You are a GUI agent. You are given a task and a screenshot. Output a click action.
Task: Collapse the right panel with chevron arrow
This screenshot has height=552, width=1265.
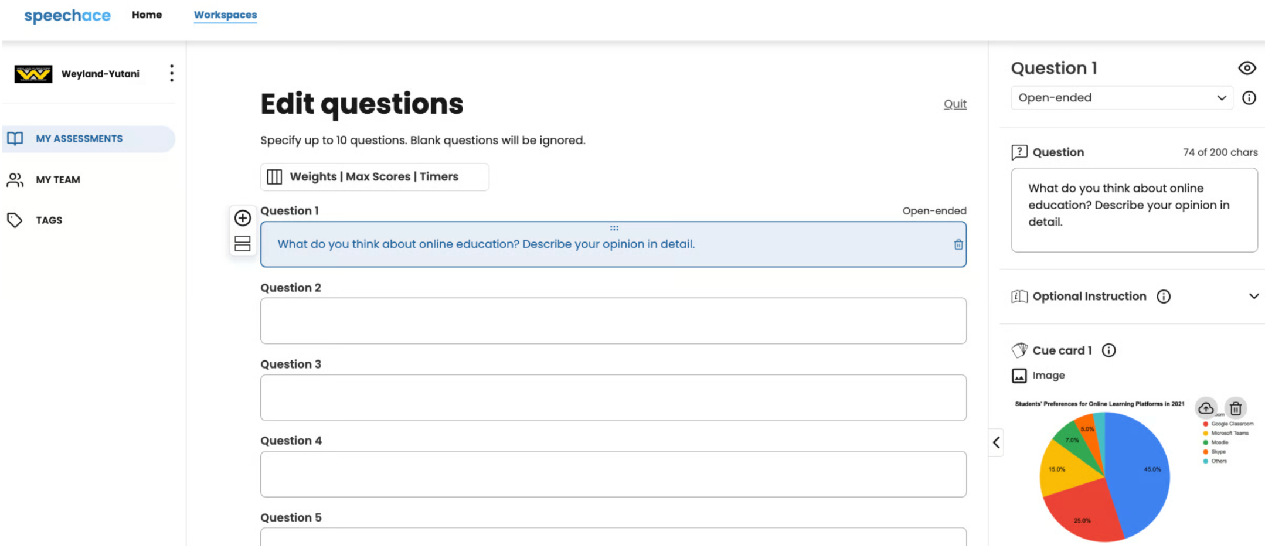pyautogui.click(x=996, y=442)
